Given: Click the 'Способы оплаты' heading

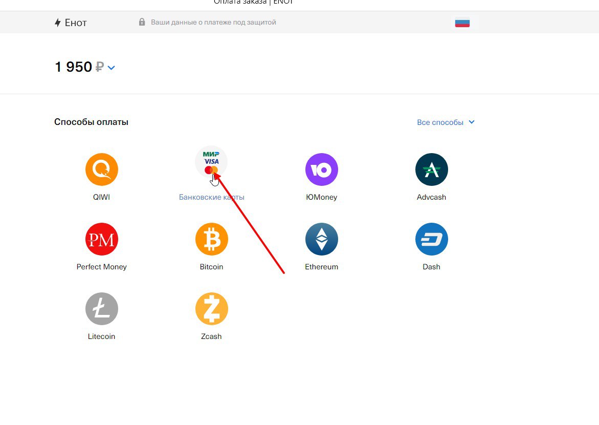Looking at the screenshot, I should (91, 122).
